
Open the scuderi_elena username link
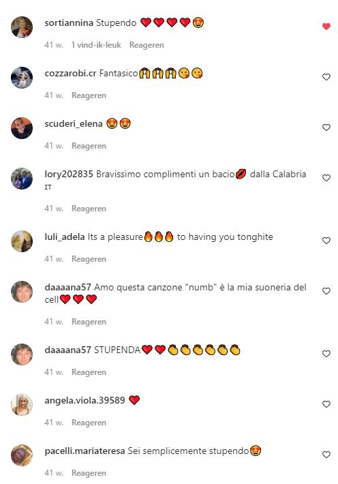pos(74,123)
